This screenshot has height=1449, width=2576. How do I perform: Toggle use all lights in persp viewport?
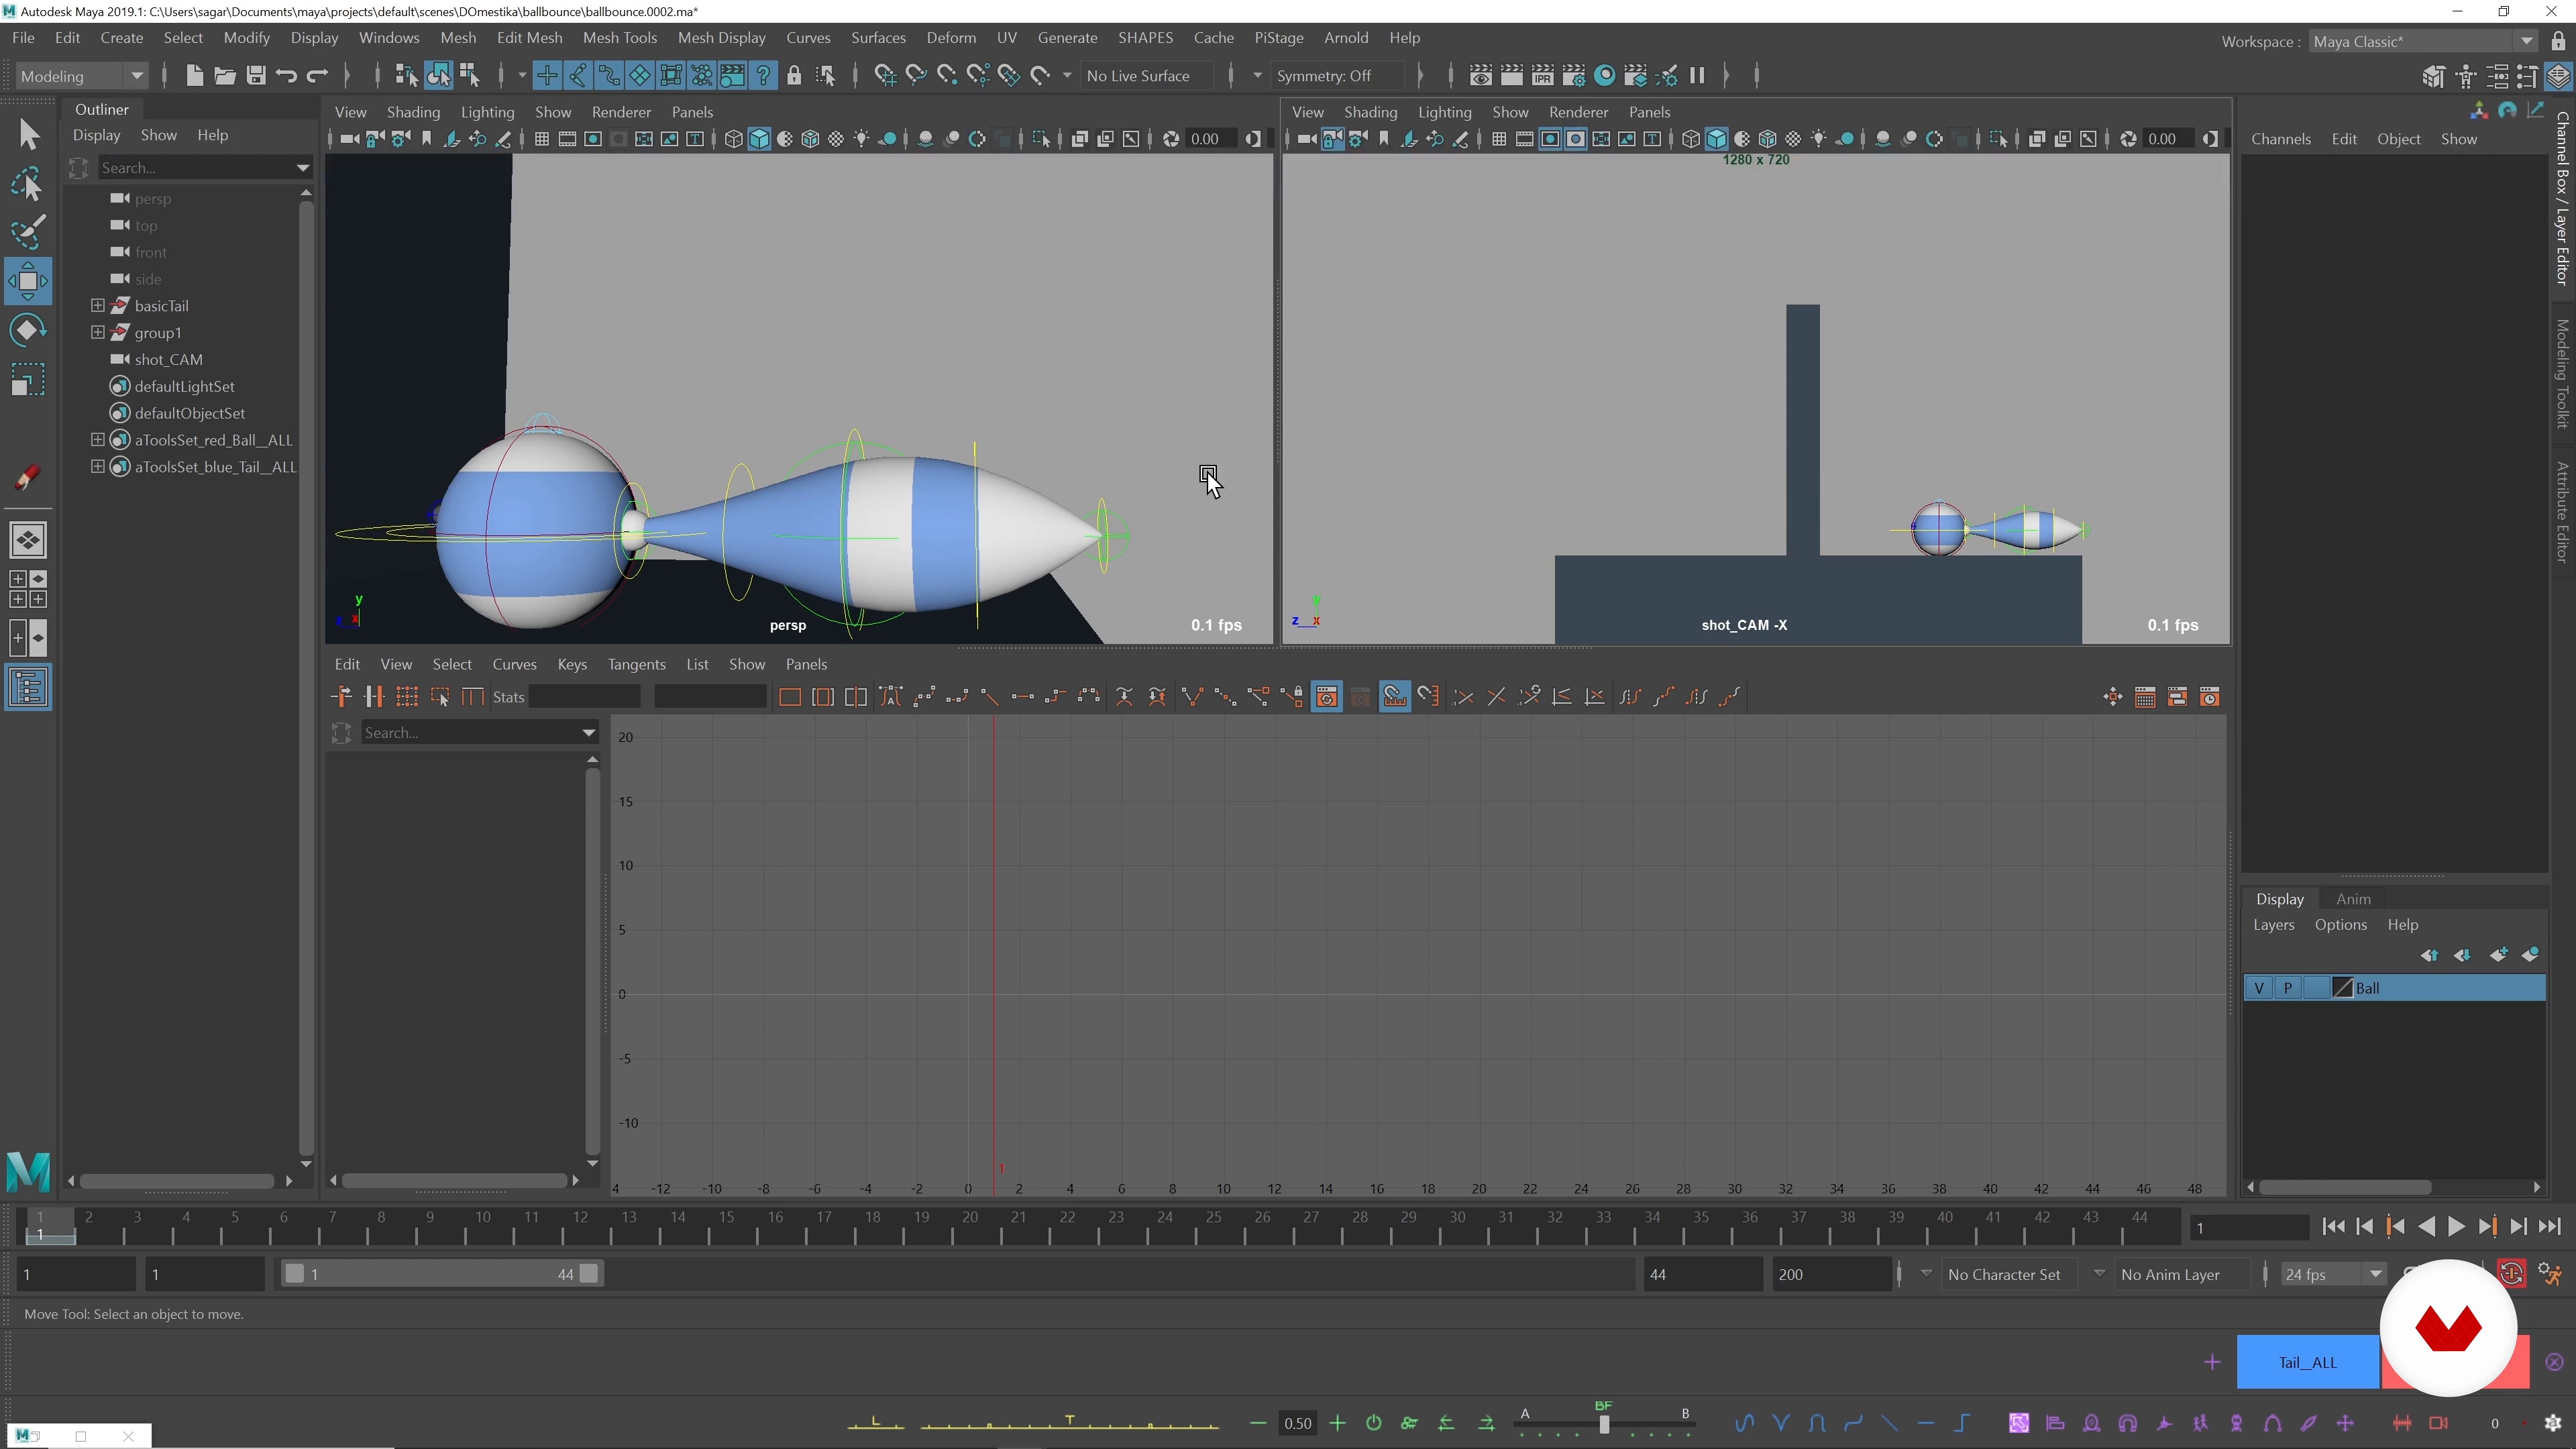(x=862, y=139)
